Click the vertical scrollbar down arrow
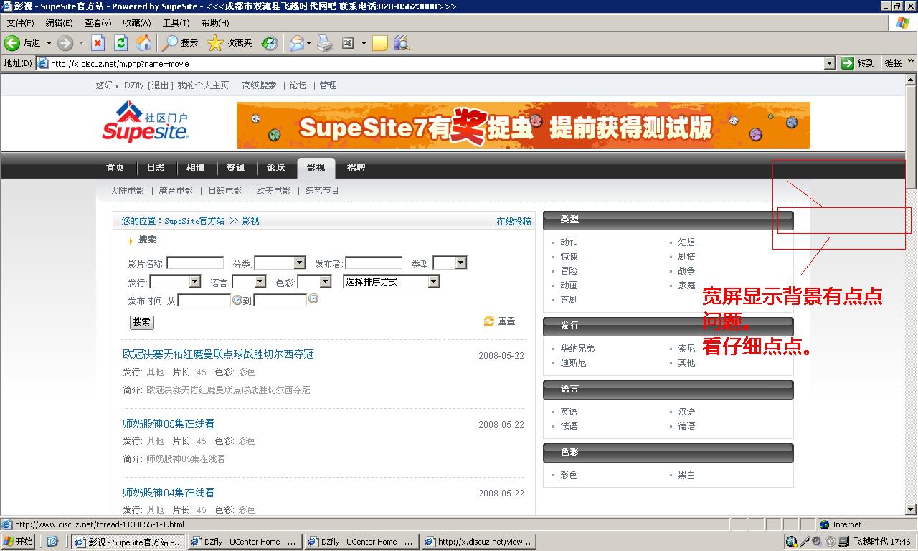Screen dimensions: 918x551 click(912, 509)
